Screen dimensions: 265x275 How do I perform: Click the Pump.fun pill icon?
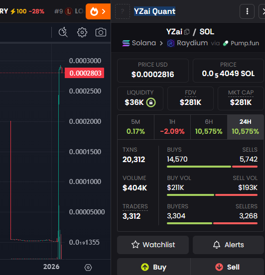pyautogui.click(x=226, y=43)
